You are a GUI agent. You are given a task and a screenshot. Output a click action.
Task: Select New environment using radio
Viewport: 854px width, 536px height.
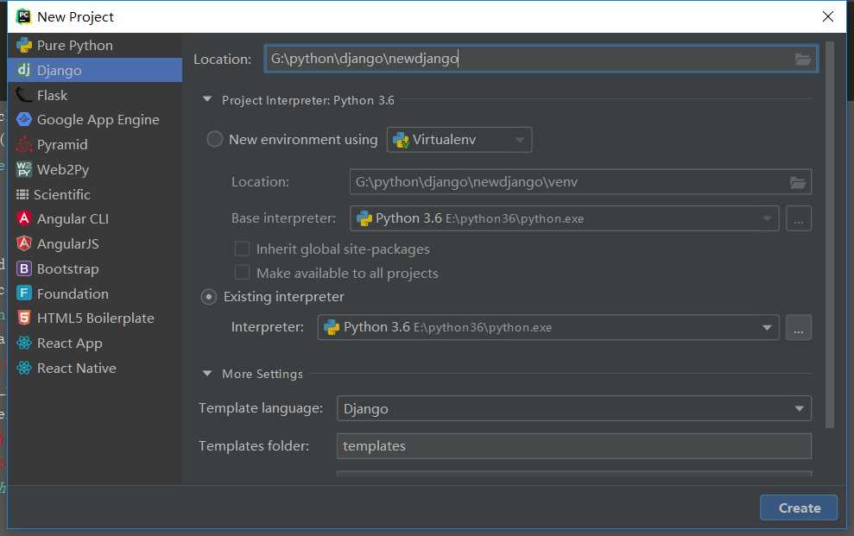(x=215, y=139)
